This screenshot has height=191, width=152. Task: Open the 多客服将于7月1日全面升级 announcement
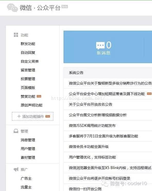pyautogui.click(x=103, y=136)
